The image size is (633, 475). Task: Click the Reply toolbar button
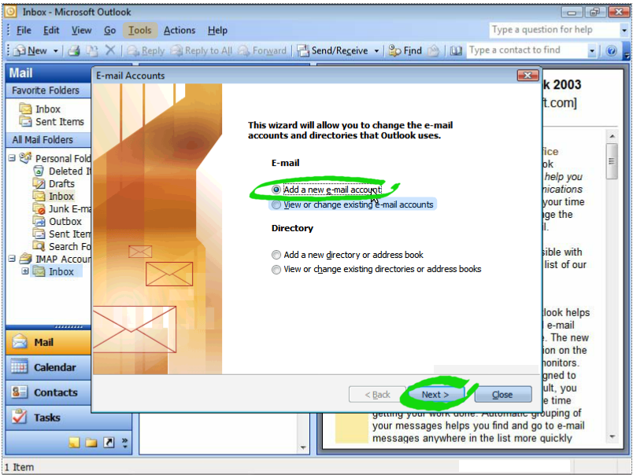click(x=146, y=50)
